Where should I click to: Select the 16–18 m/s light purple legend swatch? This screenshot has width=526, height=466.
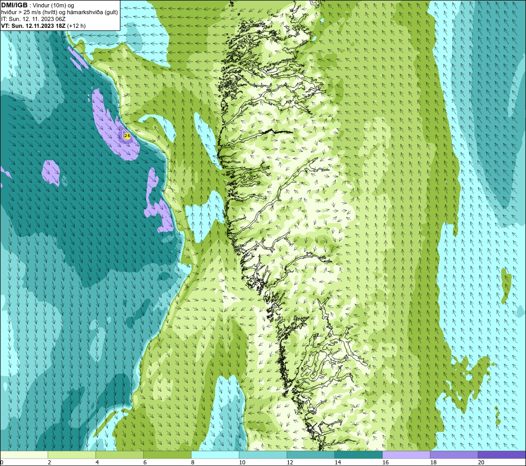406,454
